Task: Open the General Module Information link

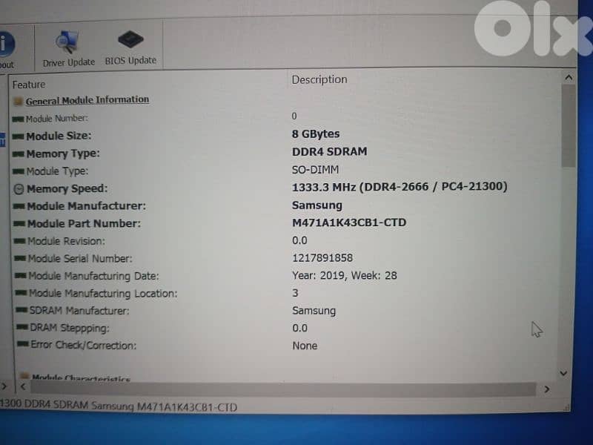Action: coord(87,99)
